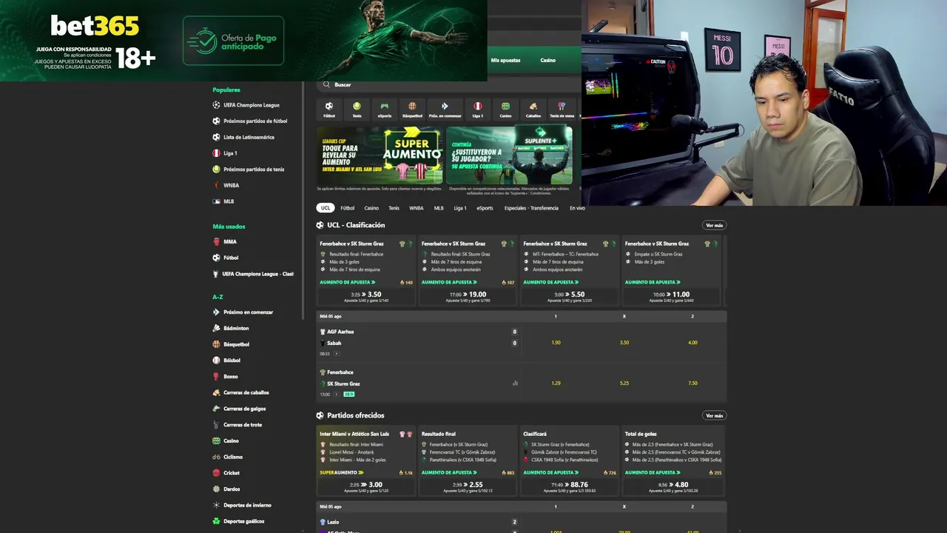The height and width of the screenshot is (533, 947).
Task: Select the UCL category tab
Action: point(326,208)
